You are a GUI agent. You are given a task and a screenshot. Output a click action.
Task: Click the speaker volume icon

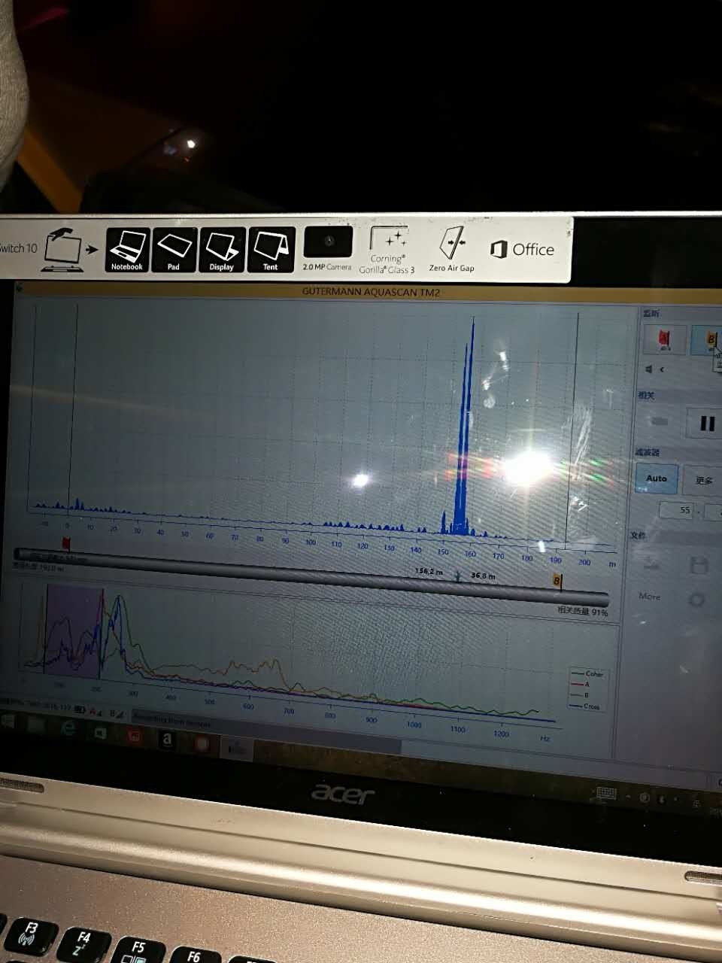point(650,369)
